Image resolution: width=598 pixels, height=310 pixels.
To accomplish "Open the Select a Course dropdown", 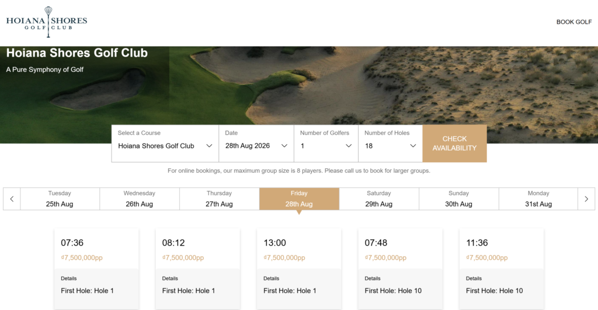I will pos(165,144).
